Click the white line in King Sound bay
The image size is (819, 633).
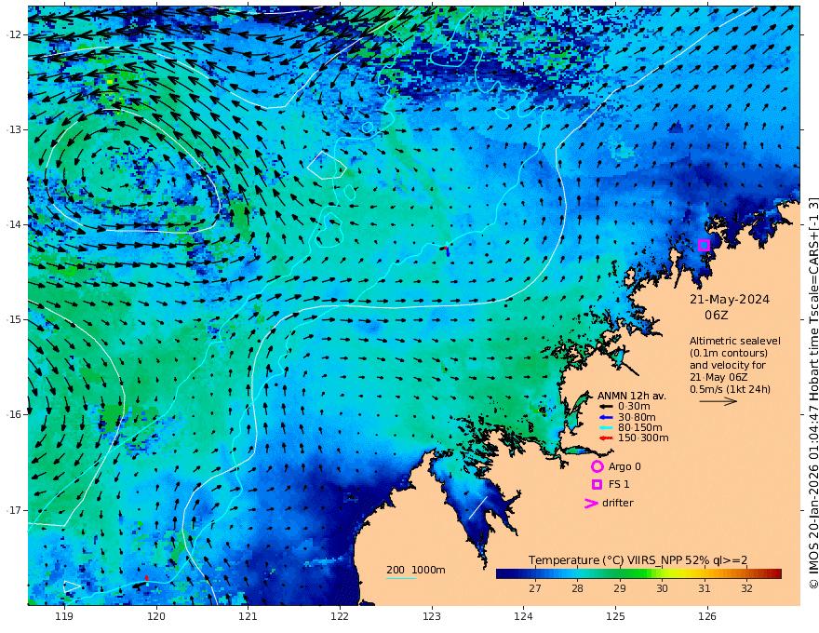(x=478, y=507)
